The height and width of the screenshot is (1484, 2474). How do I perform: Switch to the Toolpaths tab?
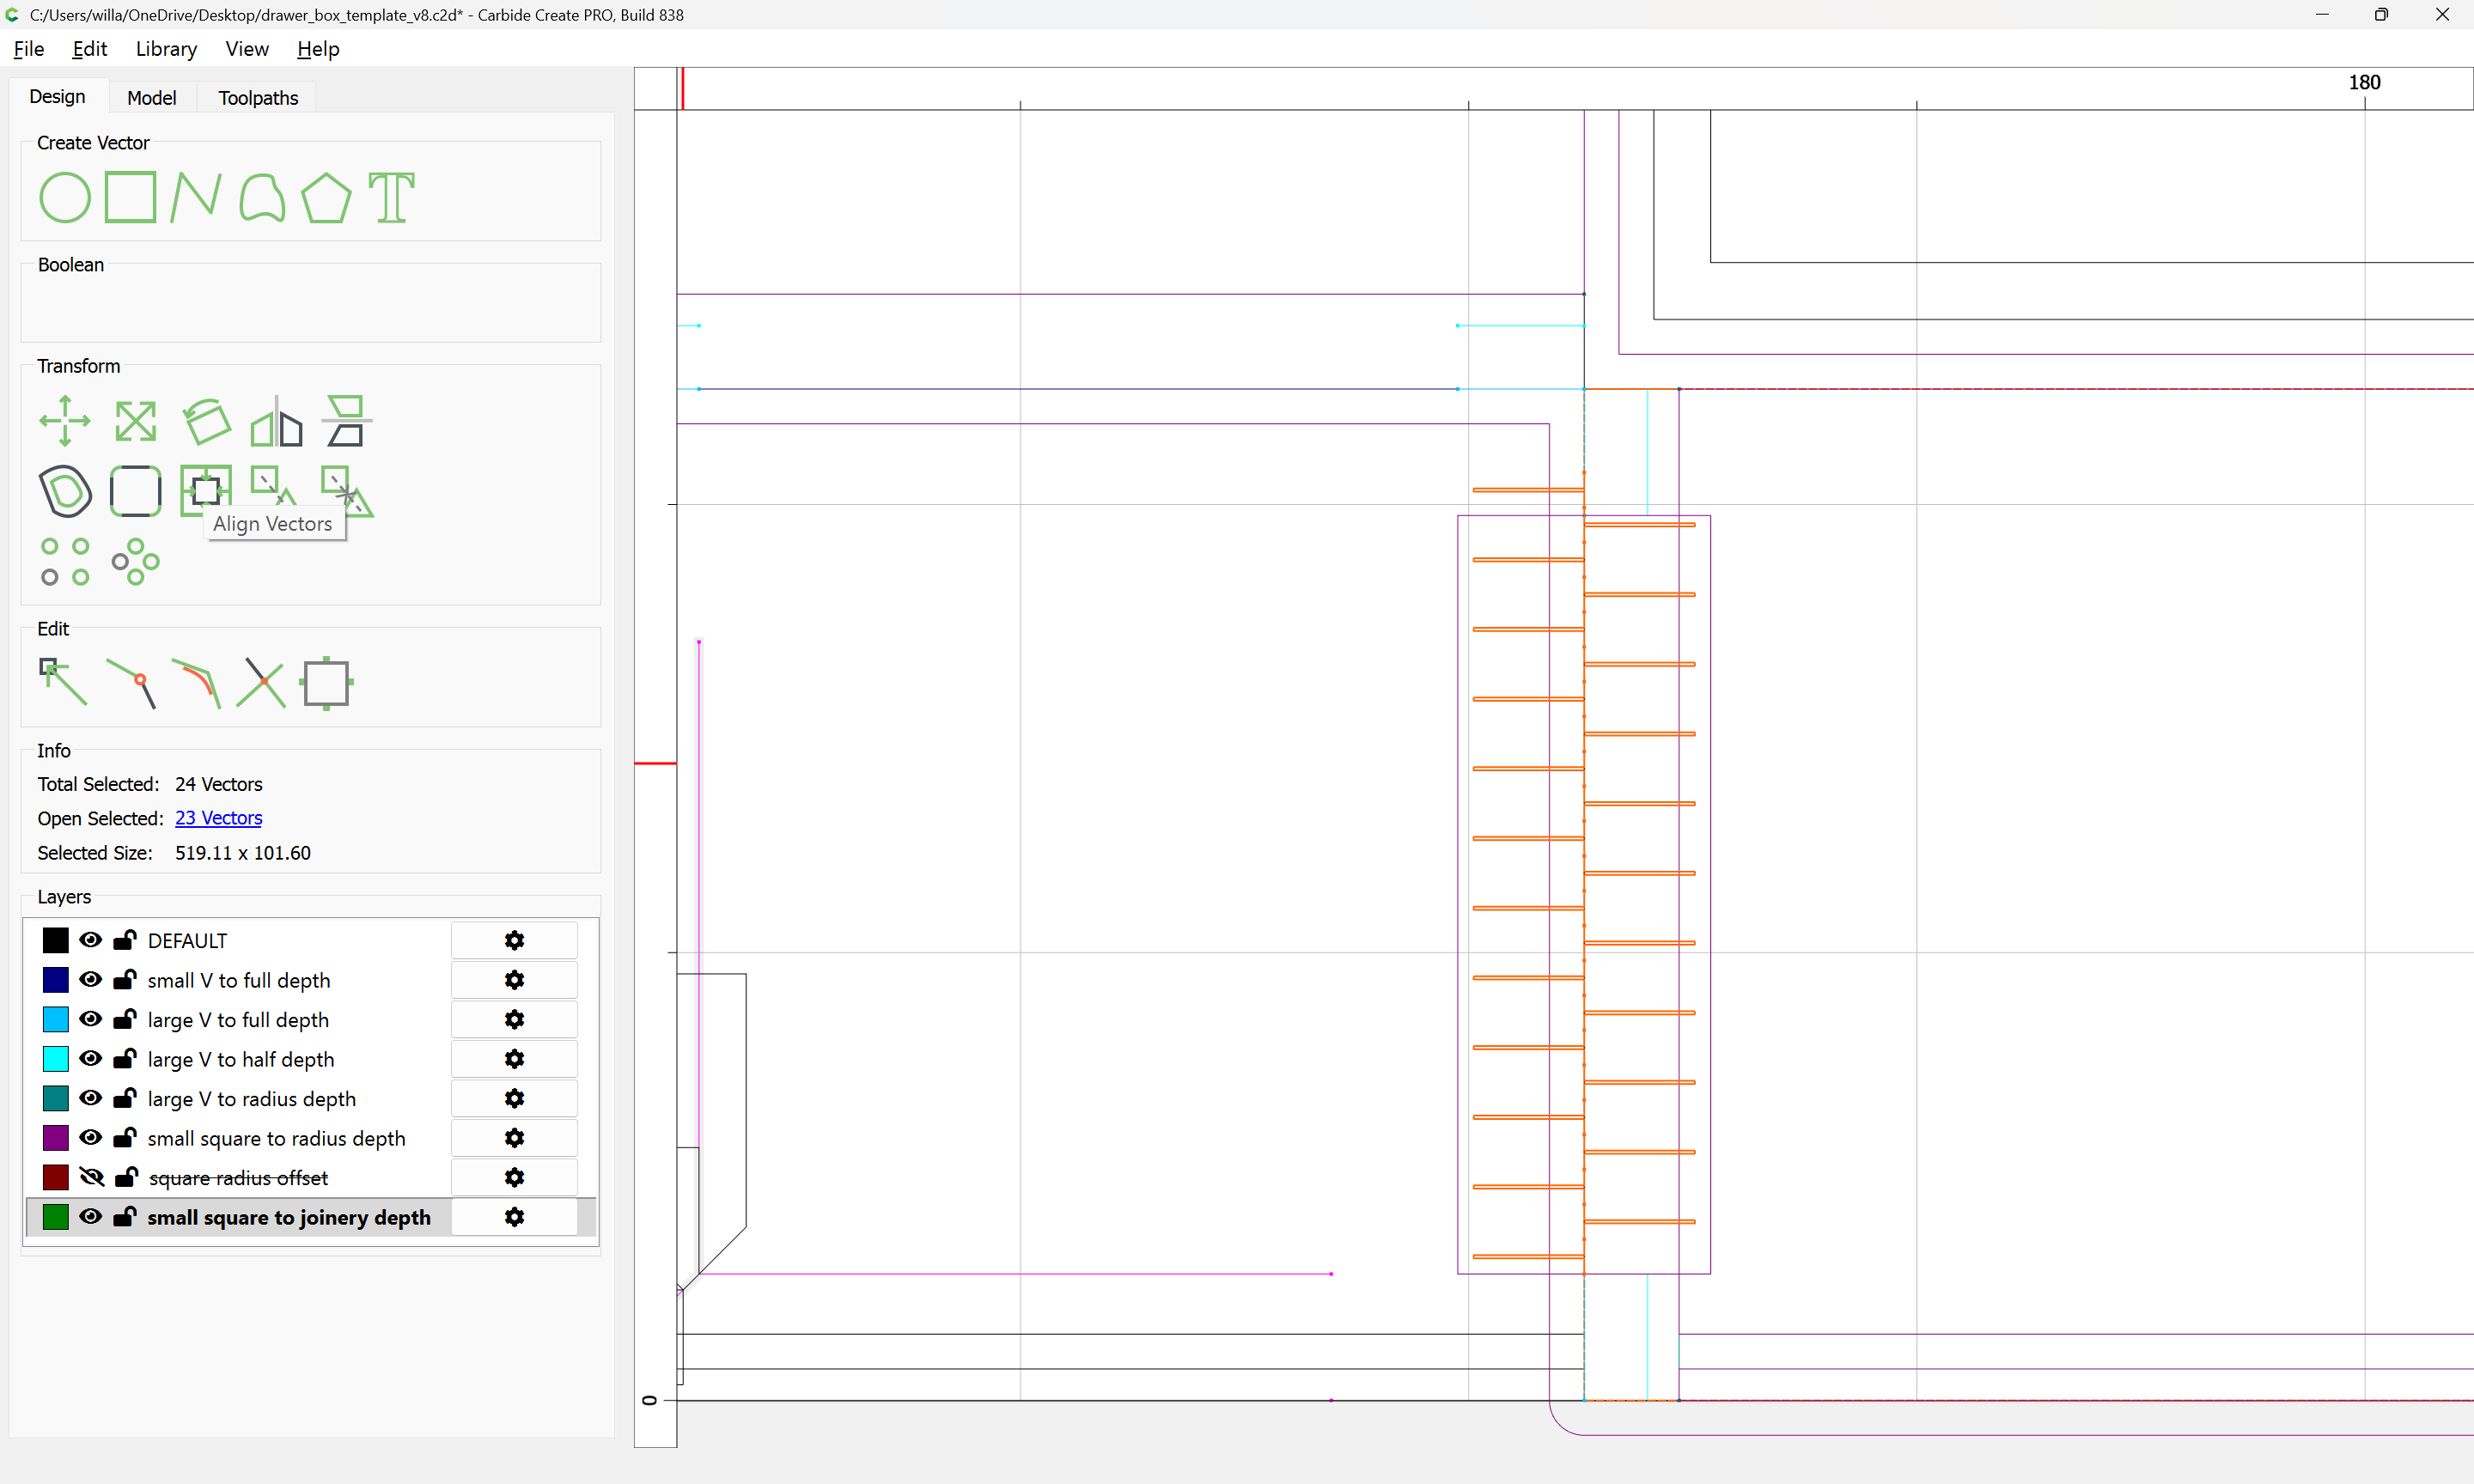[x=258, y=98]
